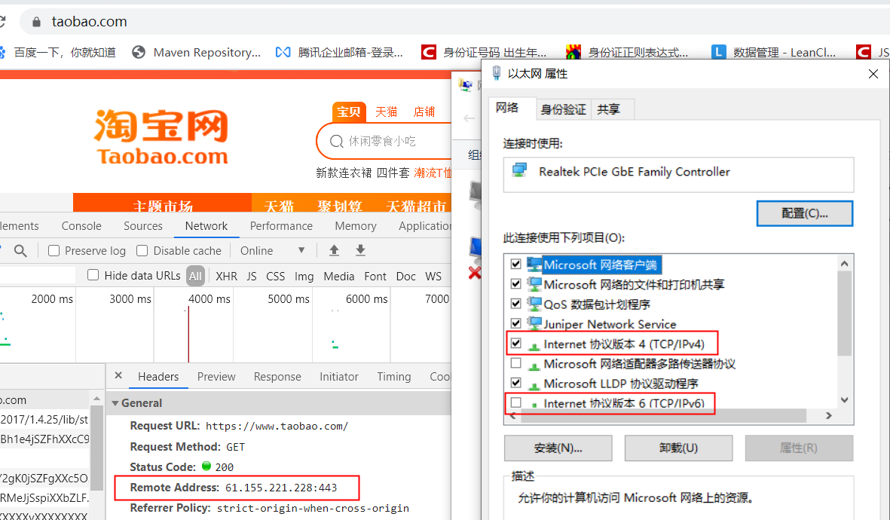
Task: Select the Network search magnifier icon
Action: point(20,250)
